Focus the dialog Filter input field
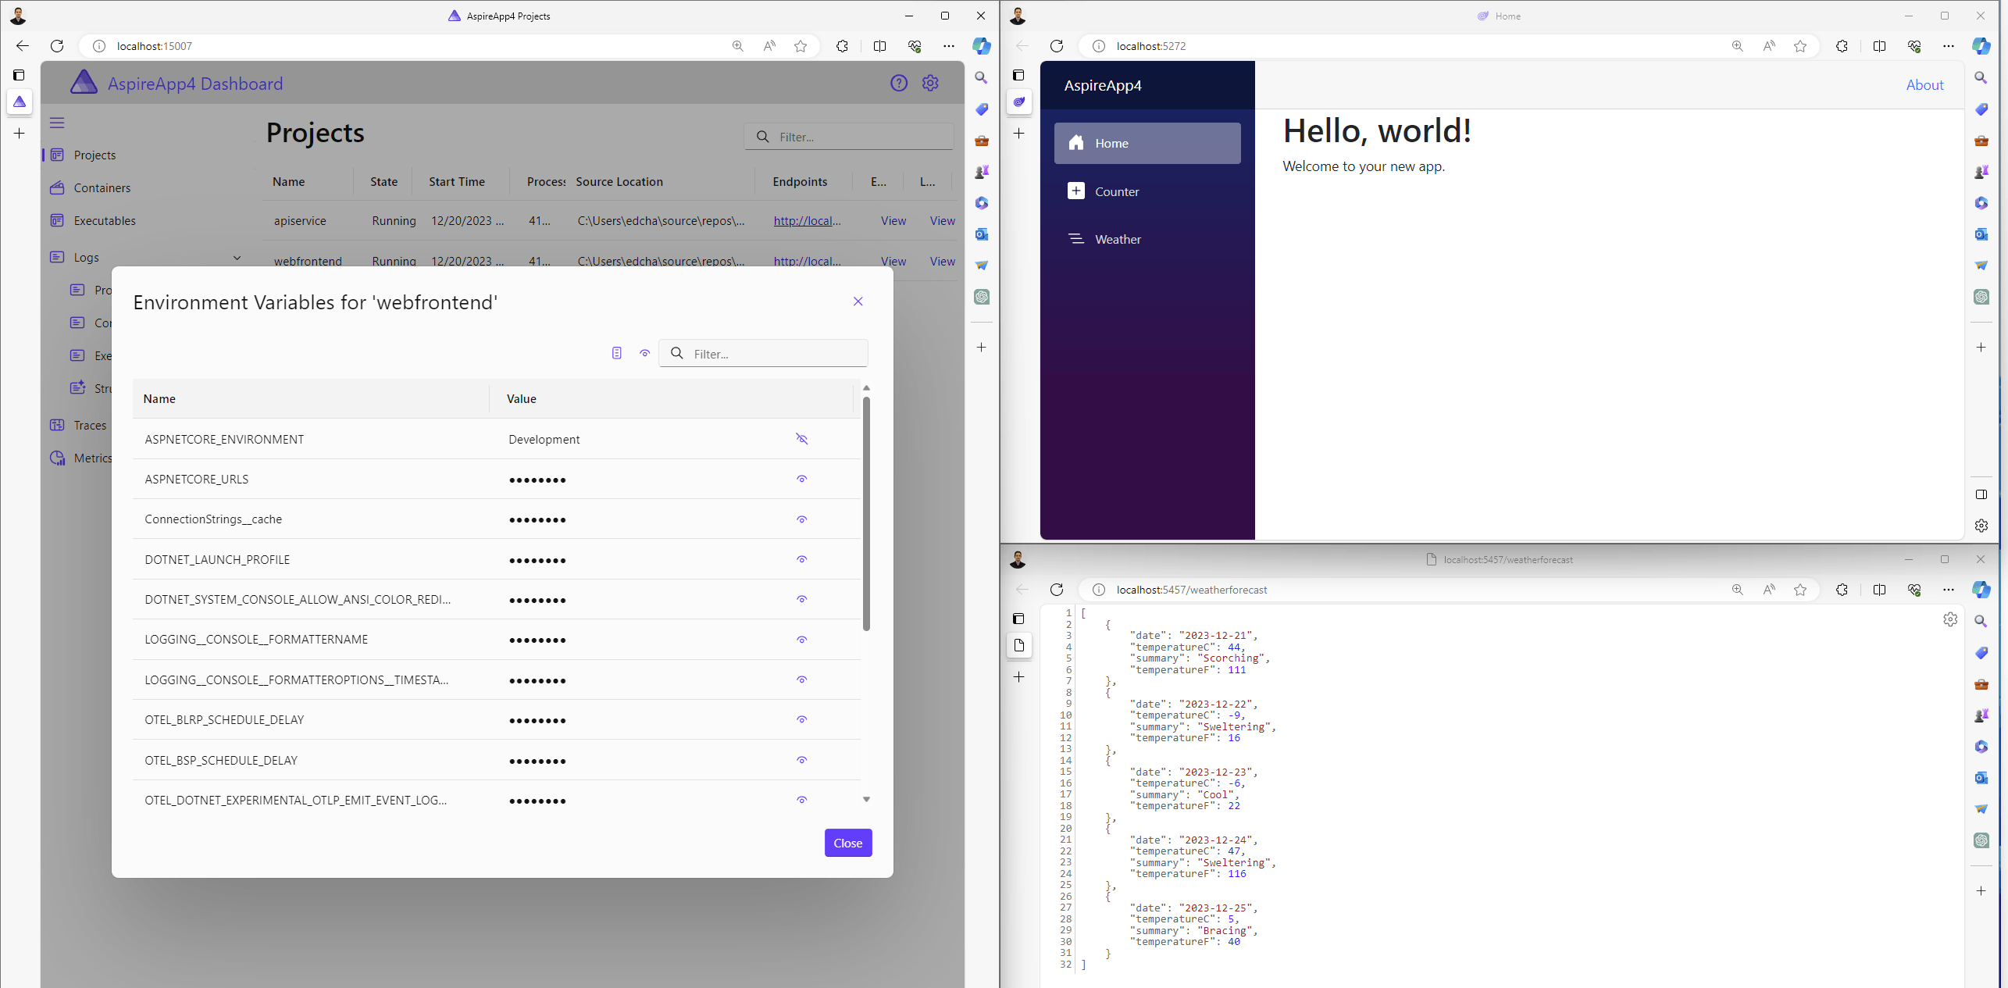 (764, 353)
